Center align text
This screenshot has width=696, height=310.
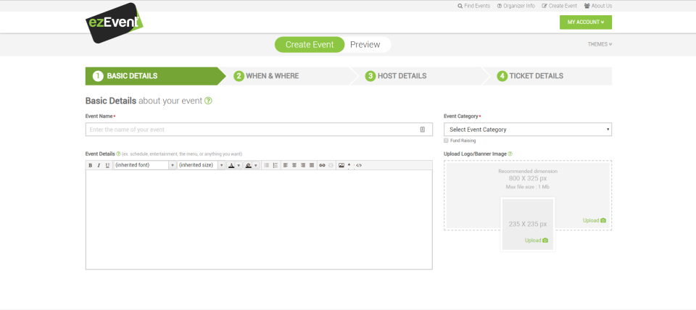(294, 165)
